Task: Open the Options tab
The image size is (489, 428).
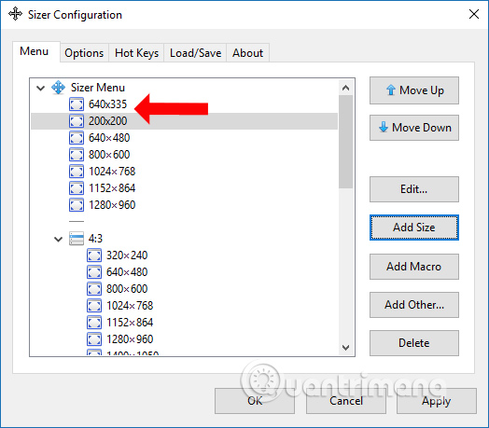Action: click(84, 53)
